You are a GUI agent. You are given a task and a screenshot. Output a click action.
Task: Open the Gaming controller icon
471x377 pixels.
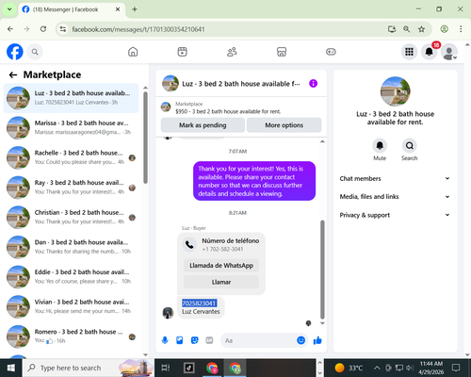[x=331, y=52]
